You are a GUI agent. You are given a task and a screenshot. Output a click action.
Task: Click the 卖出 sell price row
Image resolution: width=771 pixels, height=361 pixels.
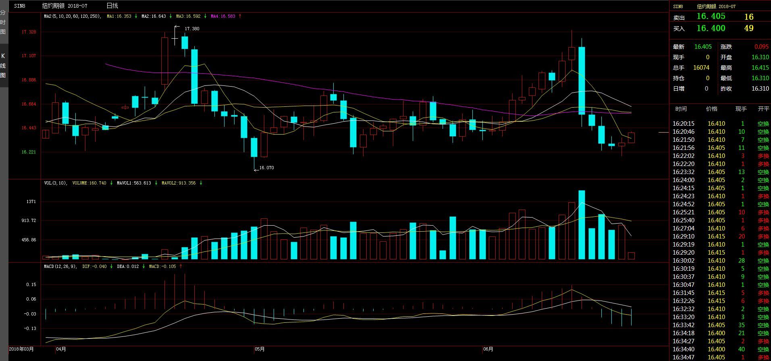(x=720, y=17)
